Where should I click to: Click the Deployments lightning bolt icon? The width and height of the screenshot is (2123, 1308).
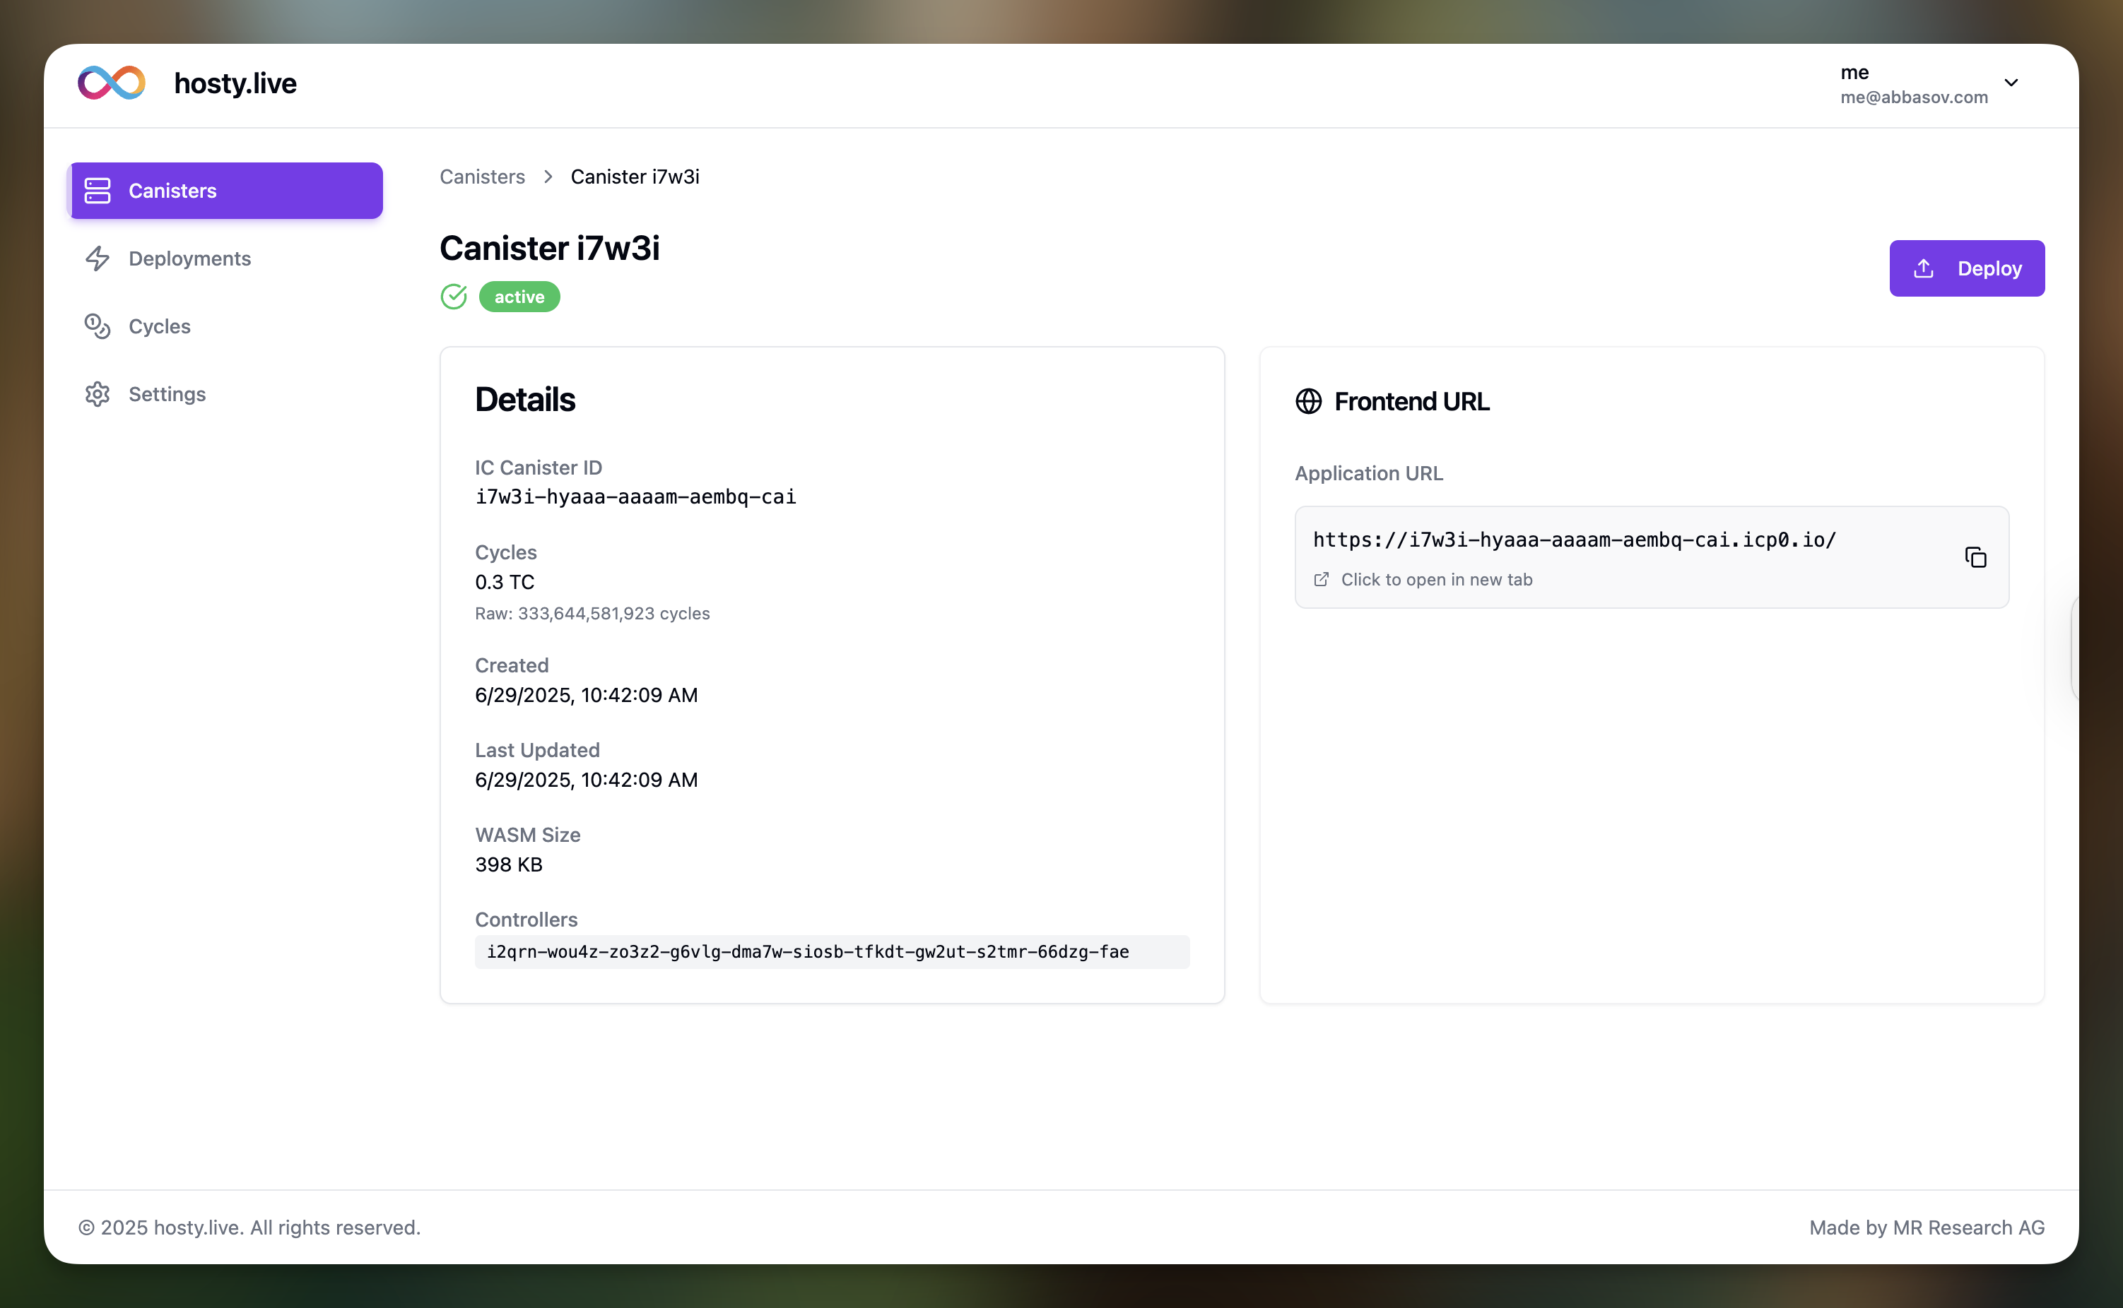(x=98, y=258)
